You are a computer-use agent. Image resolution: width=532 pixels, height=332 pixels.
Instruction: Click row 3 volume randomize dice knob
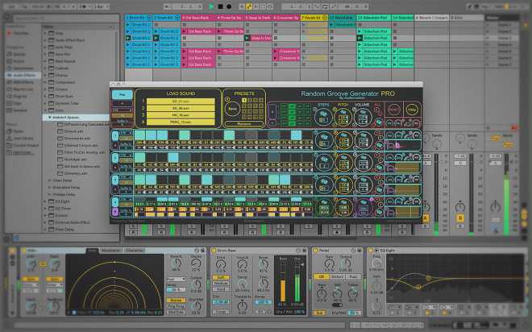point(363,185)
